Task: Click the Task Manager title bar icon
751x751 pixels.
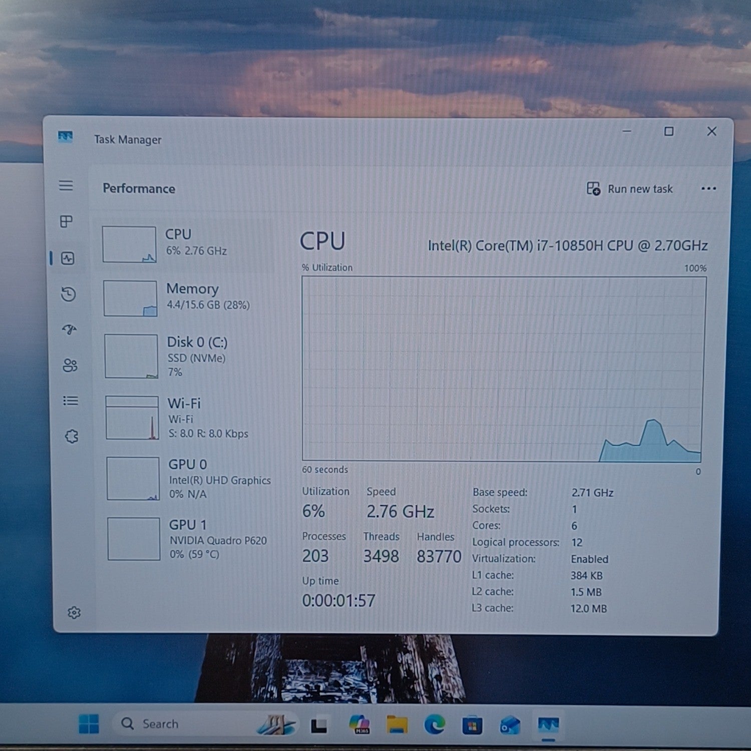Action: 65,137
